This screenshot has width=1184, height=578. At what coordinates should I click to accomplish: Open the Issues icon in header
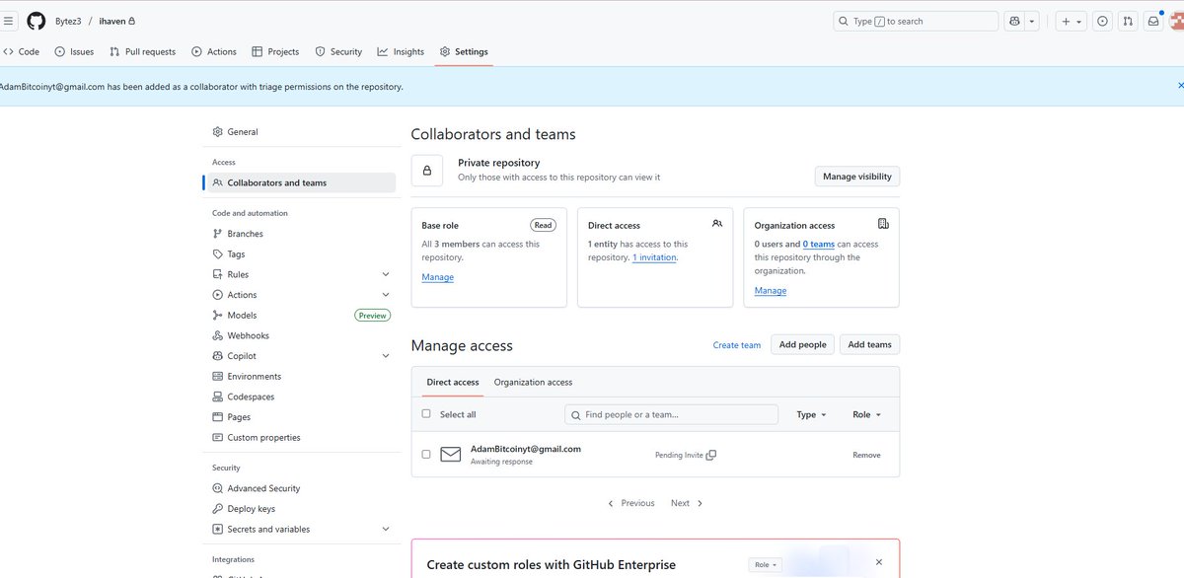pos(1103,21)
